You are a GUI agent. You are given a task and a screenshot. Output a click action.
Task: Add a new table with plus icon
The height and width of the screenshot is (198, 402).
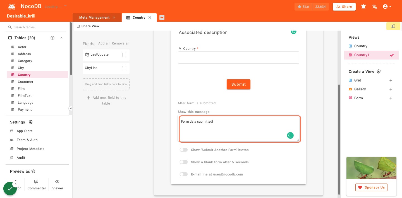click(52, 38)
